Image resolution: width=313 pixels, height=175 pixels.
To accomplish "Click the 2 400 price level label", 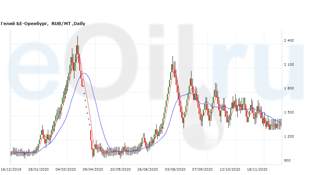I will click(289, 41).
